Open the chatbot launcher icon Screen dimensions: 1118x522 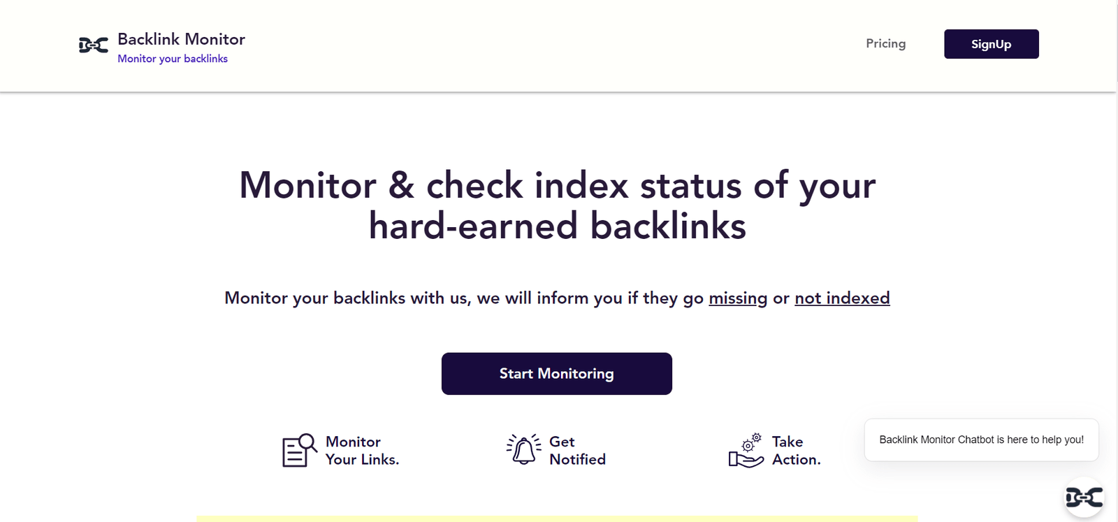pos(1084,498)
